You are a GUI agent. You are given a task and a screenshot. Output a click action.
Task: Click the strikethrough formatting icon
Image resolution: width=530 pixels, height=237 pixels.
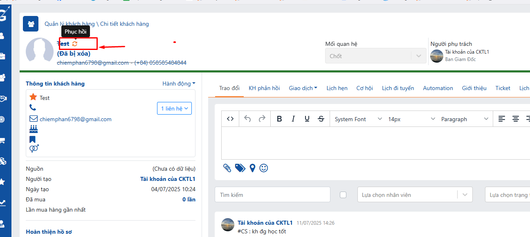[x=321, y=119]
